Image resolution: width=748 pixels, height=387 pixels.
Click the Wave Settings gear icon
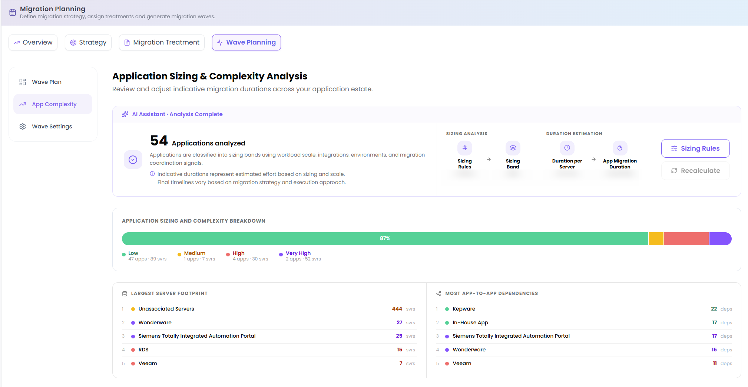point(23,127)
